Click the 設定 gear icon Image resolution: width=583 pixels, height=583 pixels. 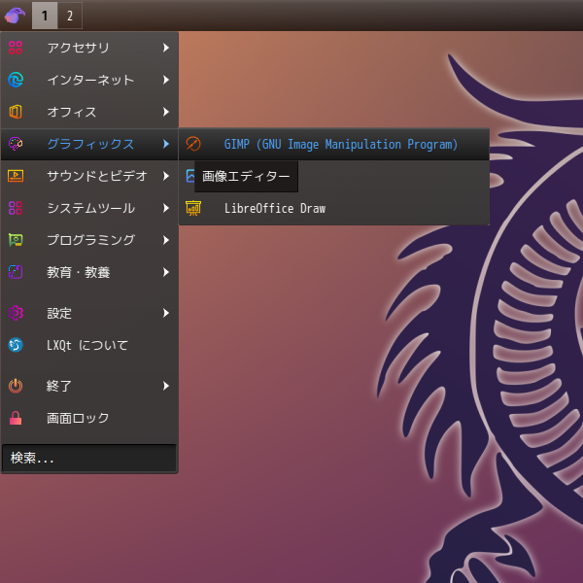tap(16, 313)
